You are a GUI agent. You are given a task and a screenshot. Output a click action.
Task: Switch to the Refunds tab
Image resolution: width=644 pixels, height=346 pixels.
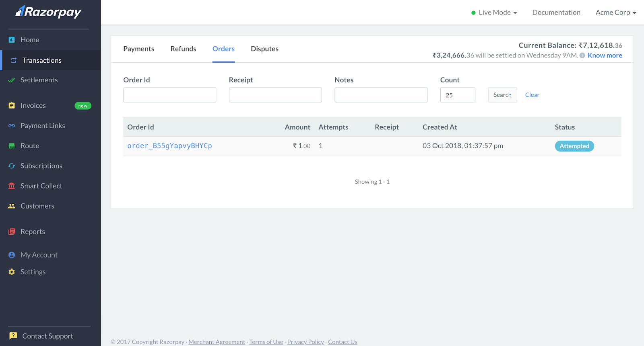click(x=183, y=49)
